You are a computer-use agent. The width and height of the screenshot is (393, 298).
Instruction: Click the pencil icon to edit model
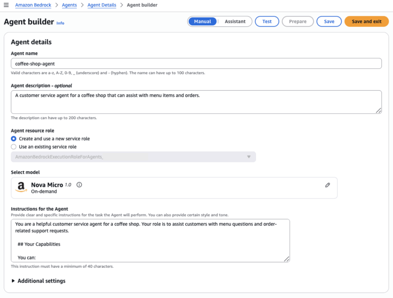click(327, 185)
